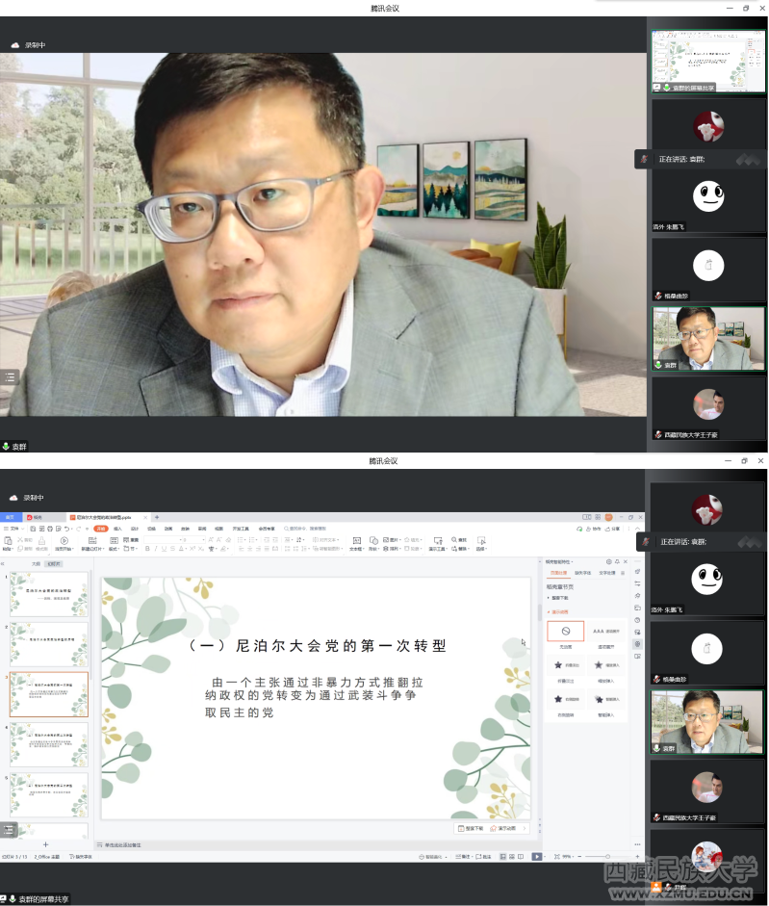769x906 pixels.
Task: Open side panel settings gear
Action: click(609, 561)
